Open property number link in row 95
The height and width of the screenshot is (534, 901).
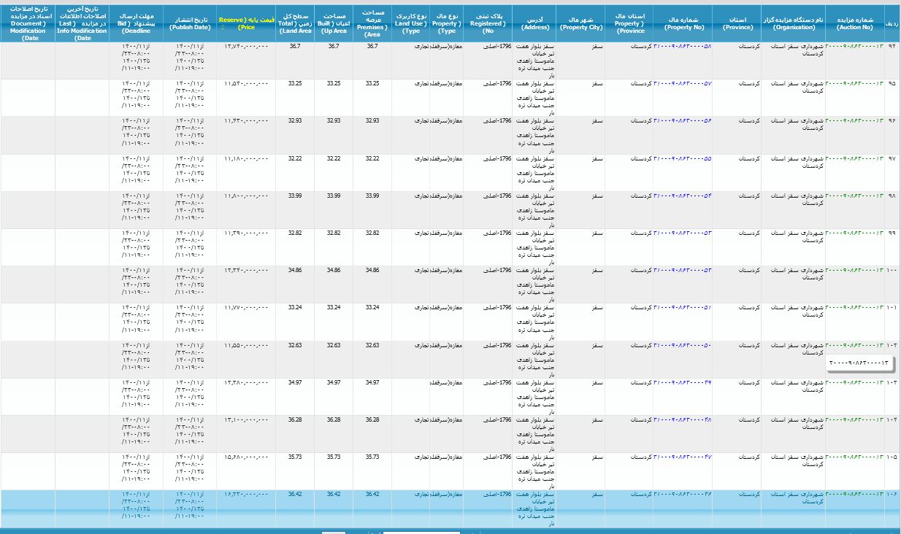pos(682,84)
